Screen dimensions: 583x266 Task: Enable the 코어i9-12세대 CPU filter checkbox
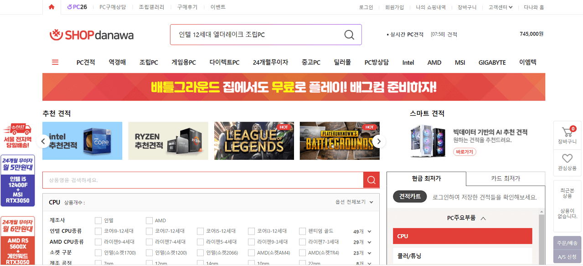click(98, 231)
